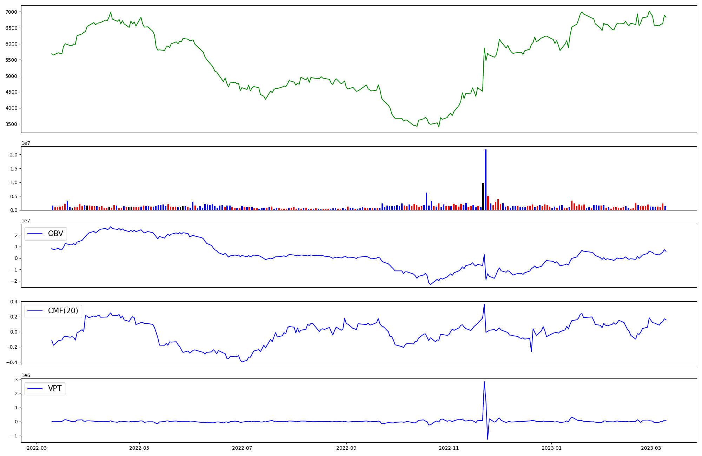Click the 2022-07 x-axis date label
This screenshot has height=456, width=702.
(x=242, y=448)
